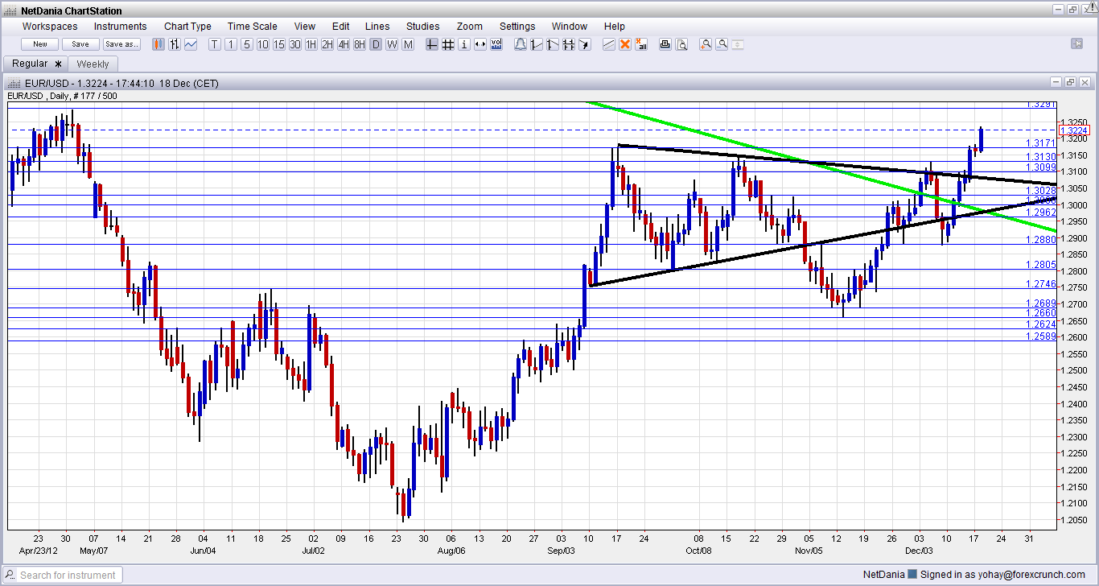Select the candlestick chart type icon

158,44
